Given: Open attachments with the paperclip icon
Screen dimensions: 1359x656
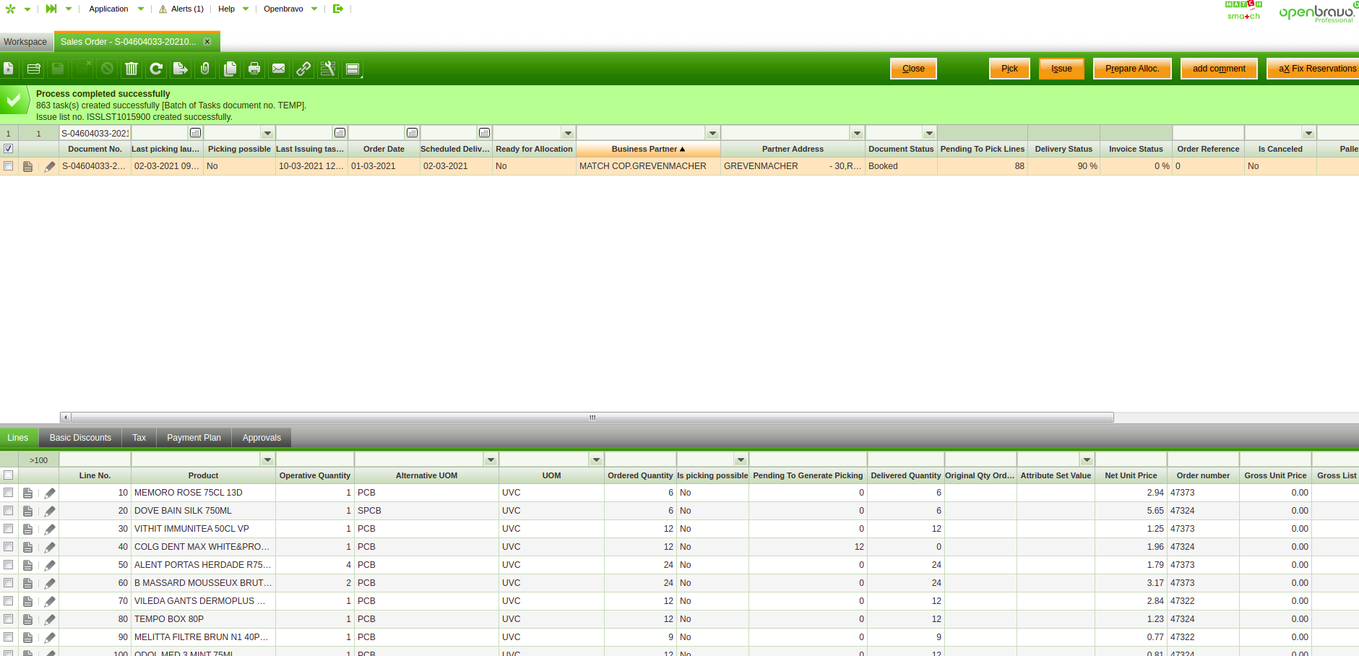Looking at the screenshot, I should (x=205, y=69).
